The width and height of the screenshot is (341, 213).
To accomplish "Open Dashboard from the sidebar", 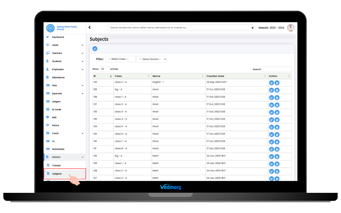I will (x=58, y=37).
